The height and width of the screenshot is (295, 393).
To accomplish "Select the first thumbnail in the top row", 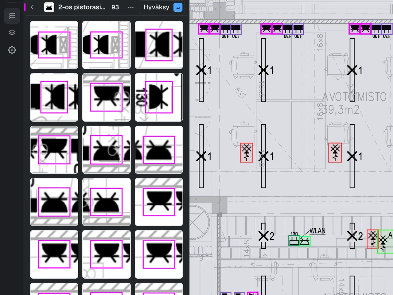I will (x=54, y=45).
